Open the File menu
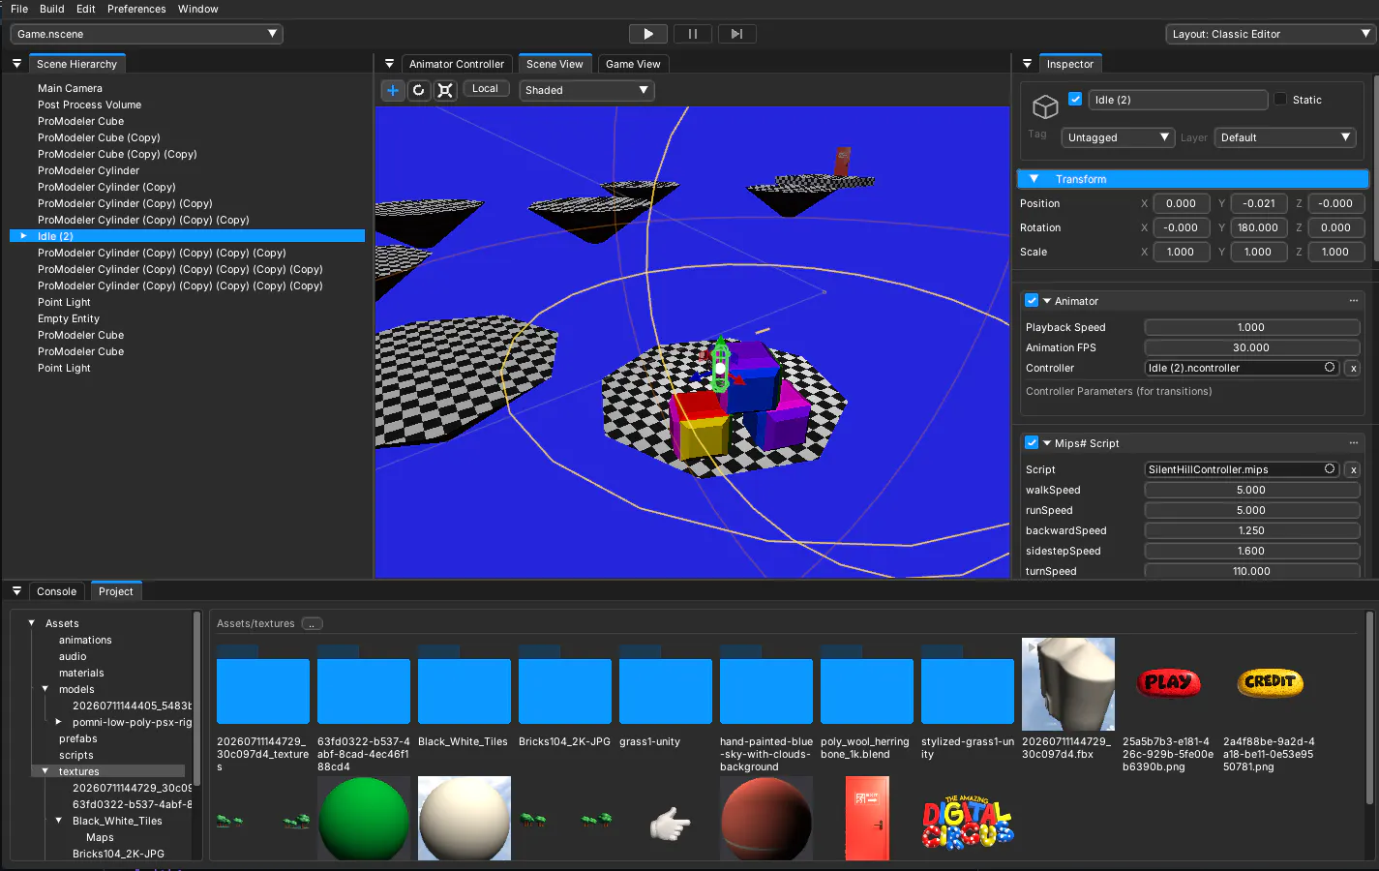The height and width of the screenshot is (871, 1379). click(x=19, y=9)
